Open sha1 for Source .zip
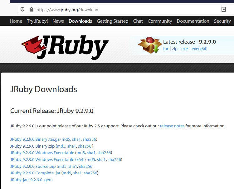 pyautogui.click(x=72, y=167)
